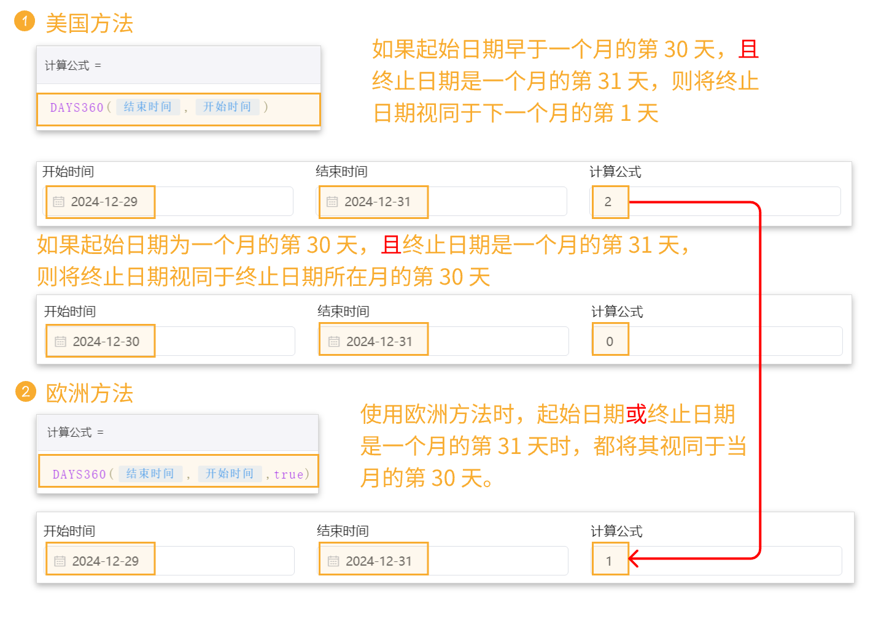The width and height of the screenshot is (881, 619).
Task: Open calendar icon in first 开始时间 field under 美国方法
Action: [58, 202]
